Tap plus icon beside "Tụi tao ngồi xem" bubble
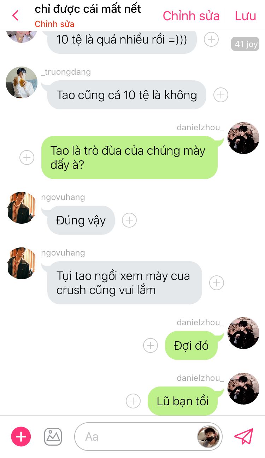The width and height of the screenshot is (265, 458). pos(217,283)
